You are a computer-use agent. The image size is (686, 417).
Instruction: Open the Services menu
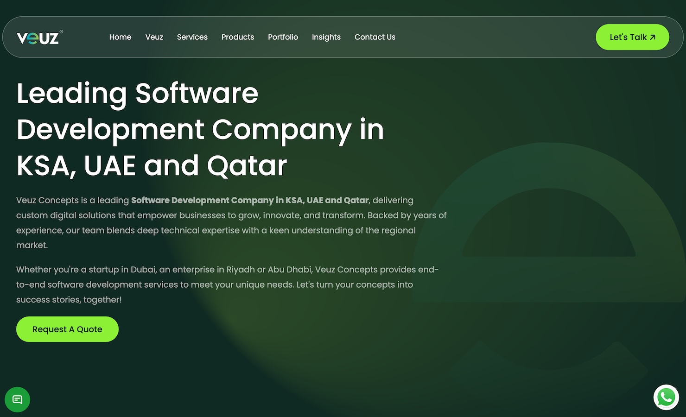tap(192, 37)
